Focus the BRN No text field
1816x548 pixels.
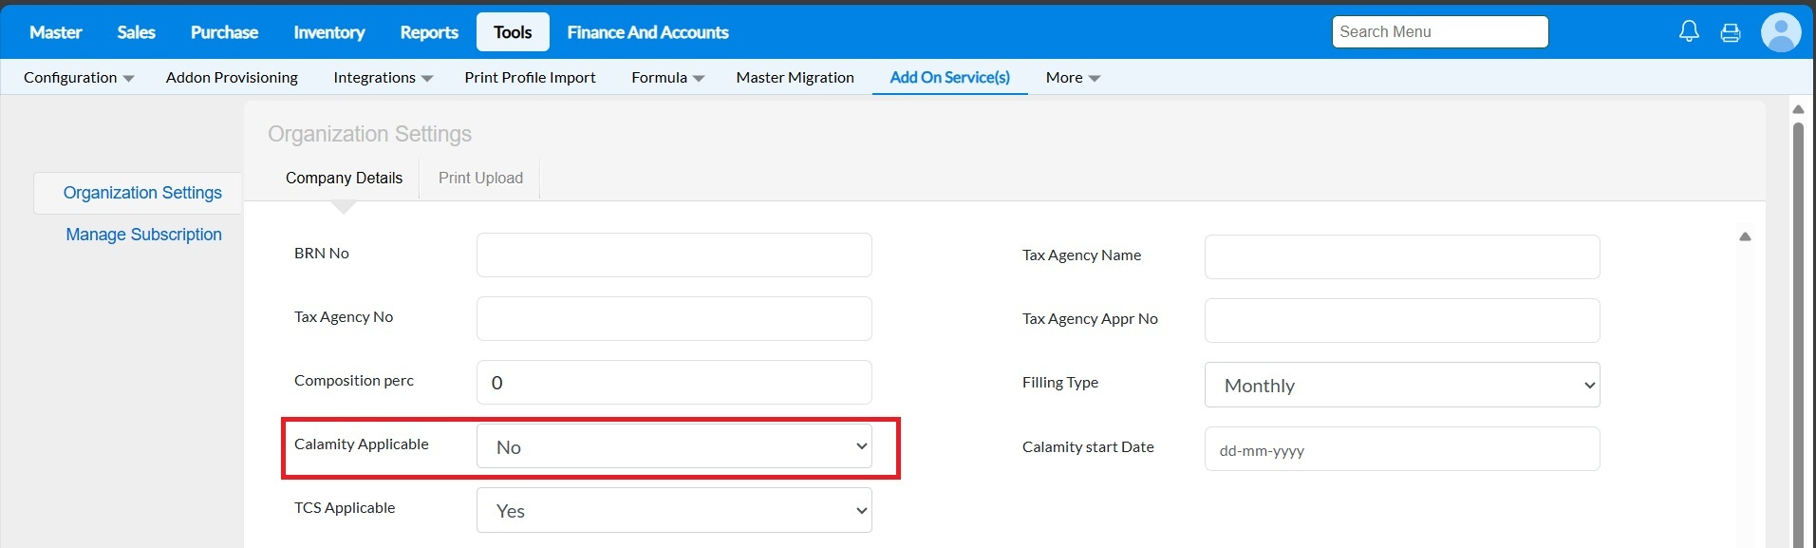coord(674,255)
